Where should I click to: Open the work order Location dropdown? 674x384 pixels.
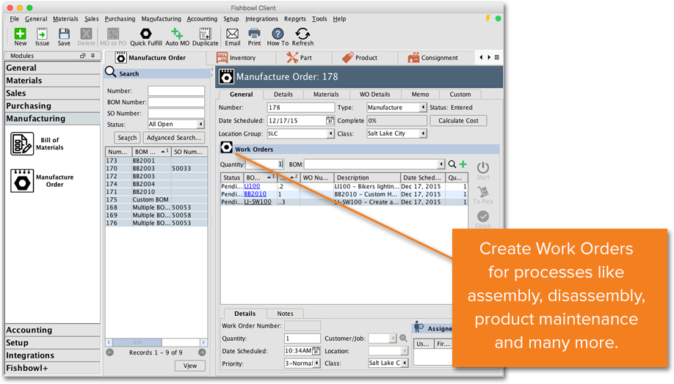coord(405,351)
